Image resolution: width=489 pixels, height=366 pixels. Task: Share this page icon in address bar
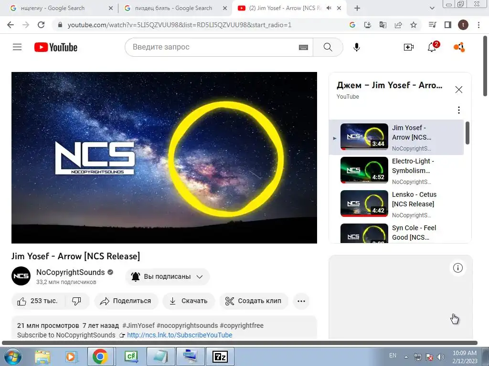(x=398, y=25)
